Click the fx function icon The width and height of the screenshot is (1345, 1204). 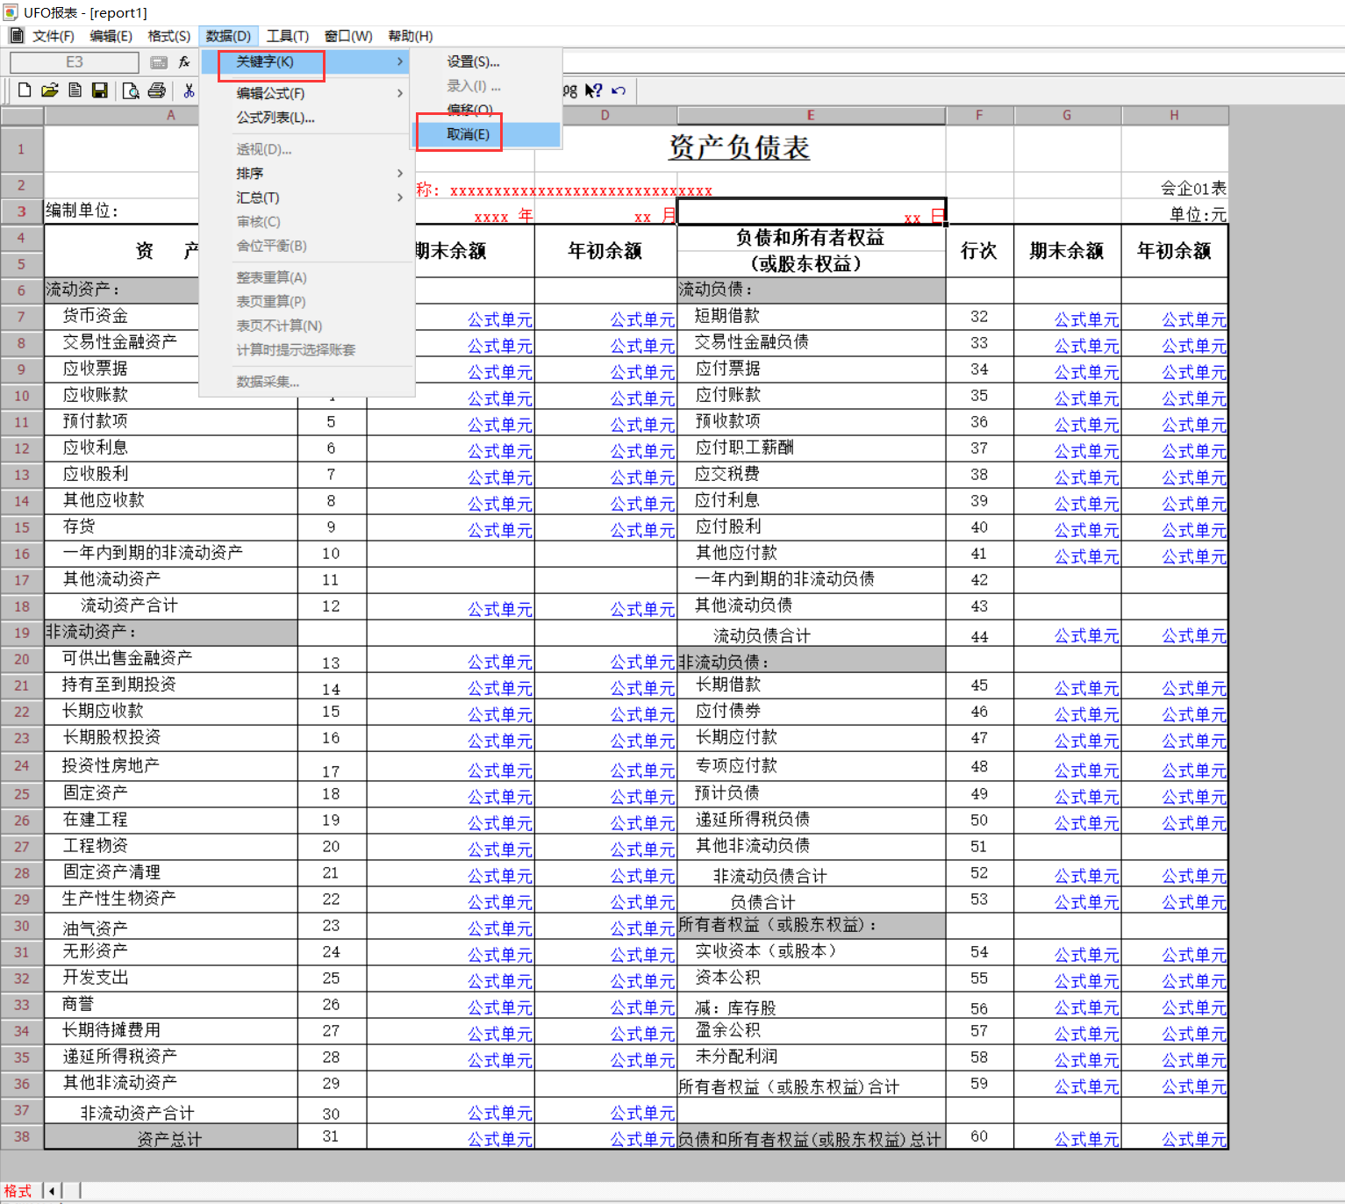[184, 62]
